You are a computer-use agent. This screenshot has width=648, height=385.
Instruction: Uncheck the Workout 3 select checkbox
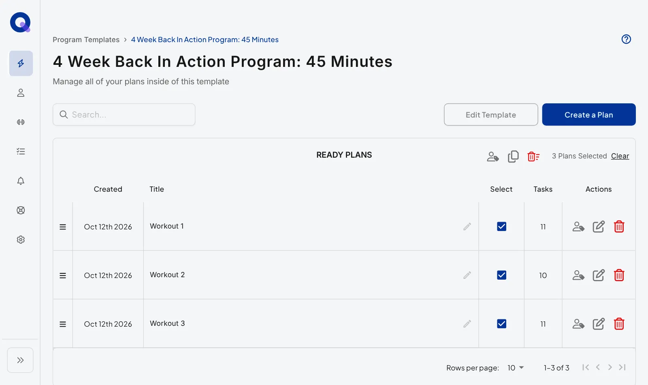(501, 324)
